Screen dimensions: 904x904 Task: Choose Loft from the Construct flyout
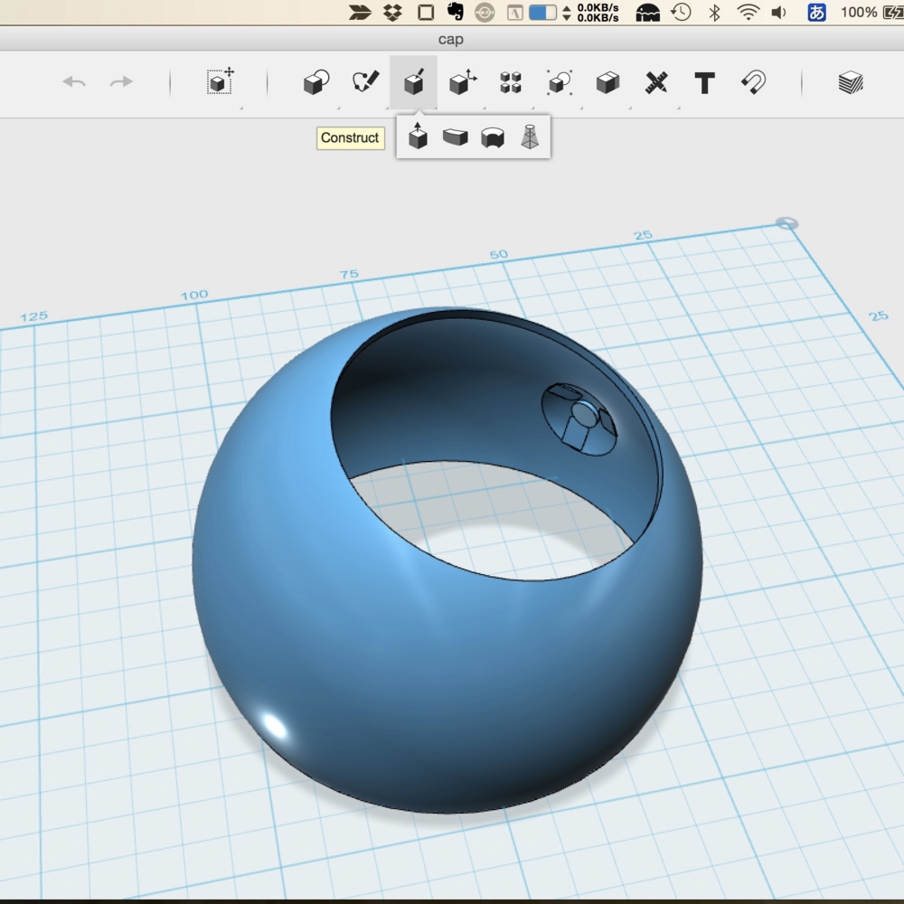click(530, 137)
